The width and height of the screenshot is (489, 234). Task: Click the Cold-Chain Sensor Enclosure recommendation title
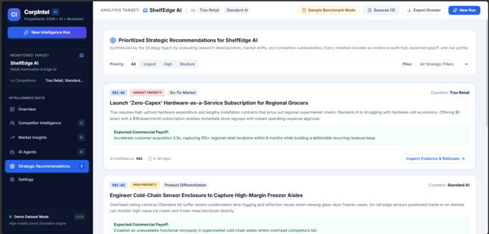(x=206, y=195)
